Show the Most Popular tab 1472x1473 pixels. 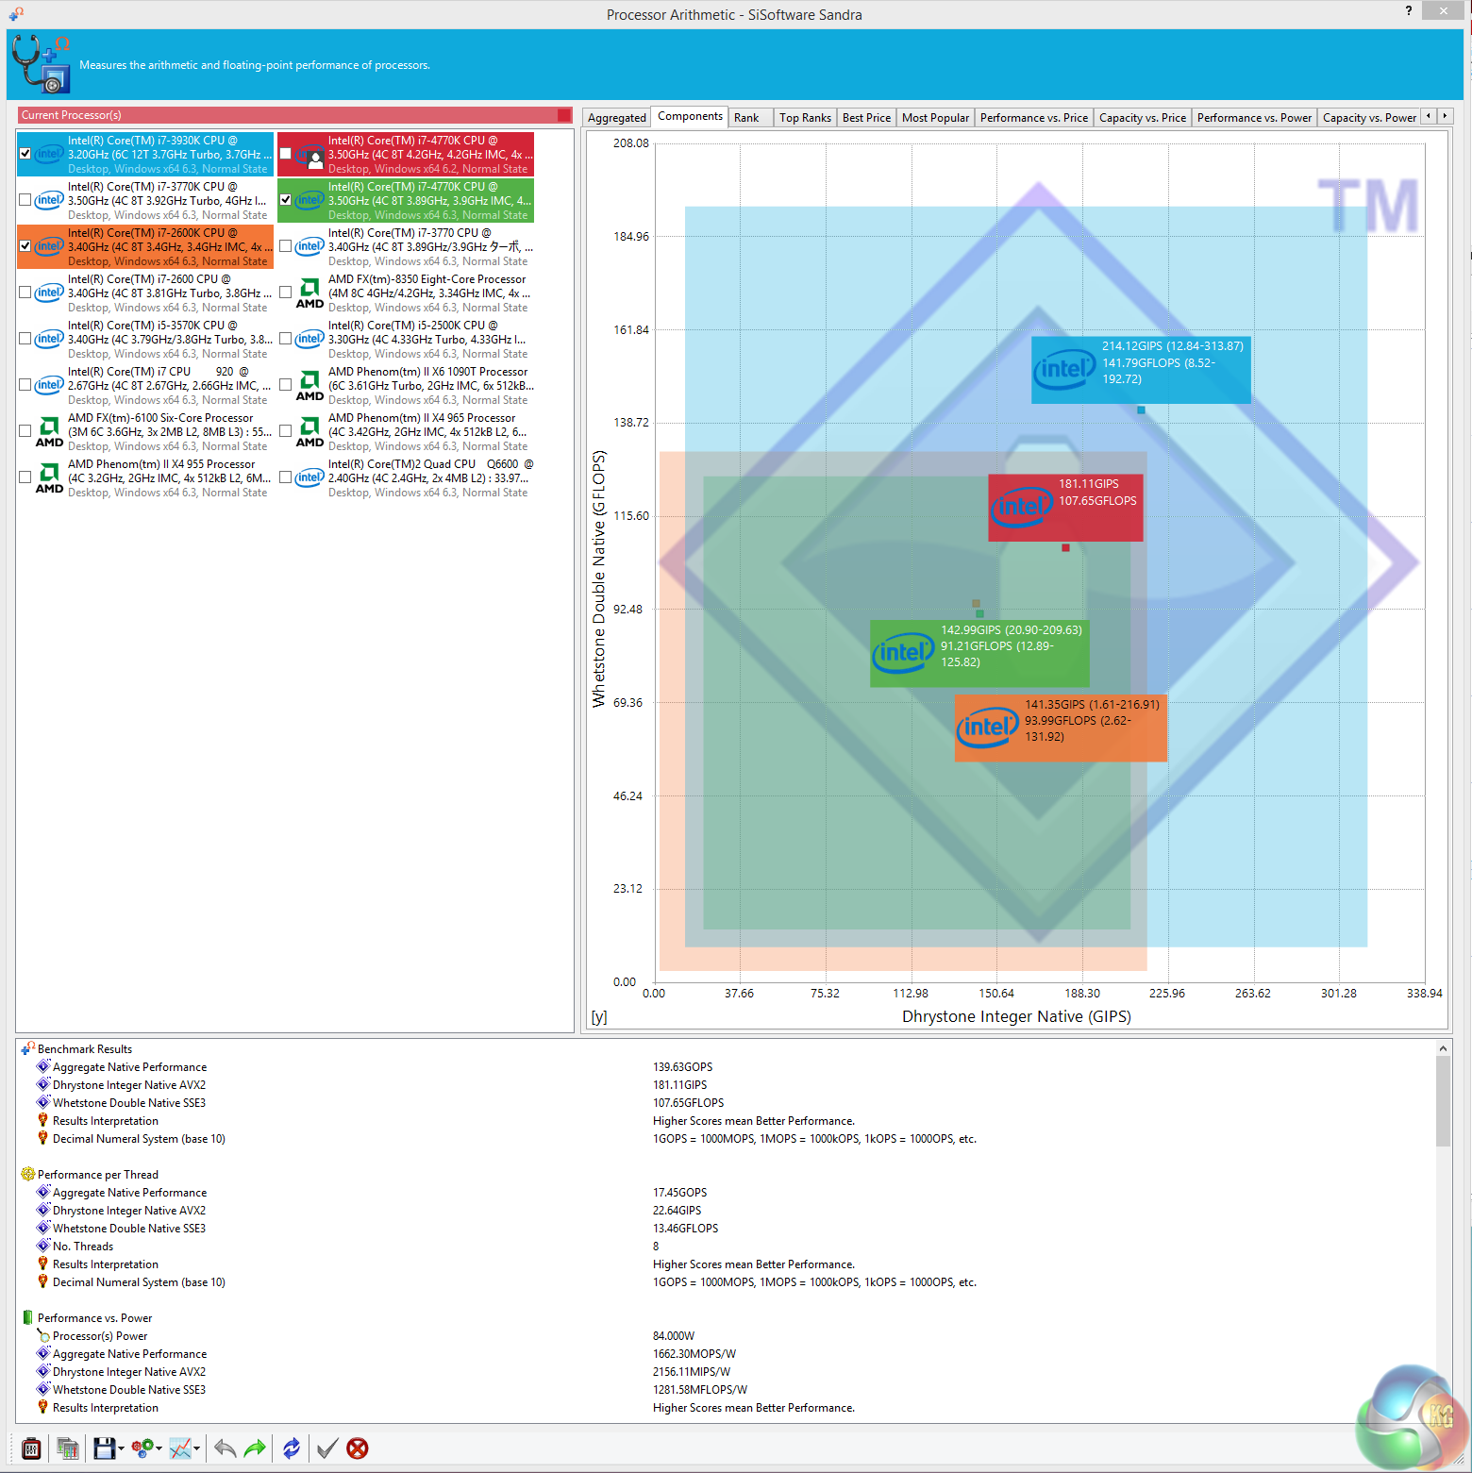click(935, 118)
